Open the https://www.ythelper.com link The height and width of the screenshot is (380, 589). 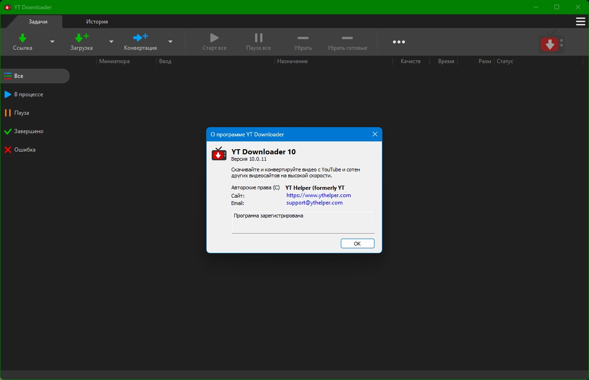coord(319,195)
